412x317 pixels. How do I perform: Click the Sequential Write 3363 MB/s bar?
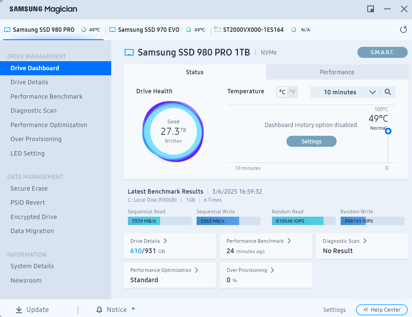[228, 221]
